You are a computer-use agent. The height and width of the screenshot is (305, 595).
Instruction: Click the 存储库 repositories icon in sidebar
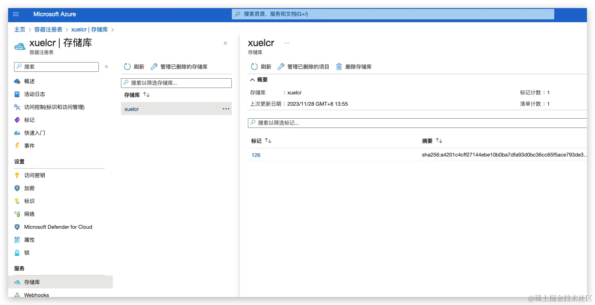click(17, 282)
